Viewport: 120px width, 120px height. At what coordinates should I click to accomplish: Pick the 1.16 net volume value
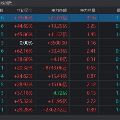click(91, 43)
